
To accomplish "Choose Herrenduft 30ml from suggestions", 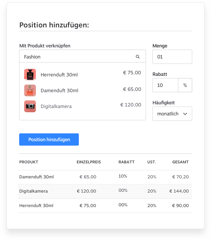I will pos(59,75).
